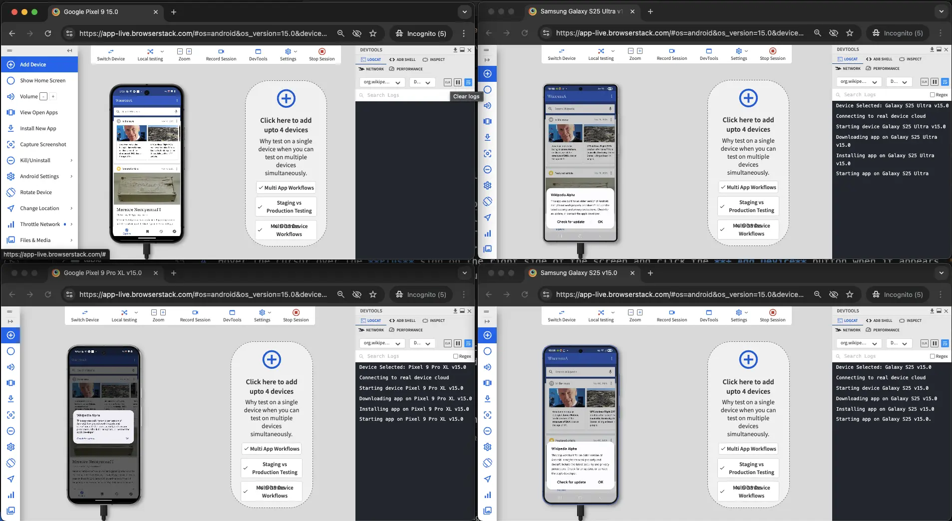Open PERFORMANCE tab in Samsung Galaxy S25 Ultra window

coord(883,69)
